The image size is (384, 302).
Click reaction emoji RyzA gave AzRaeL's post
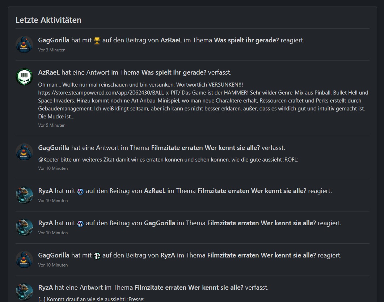[80, 191]
